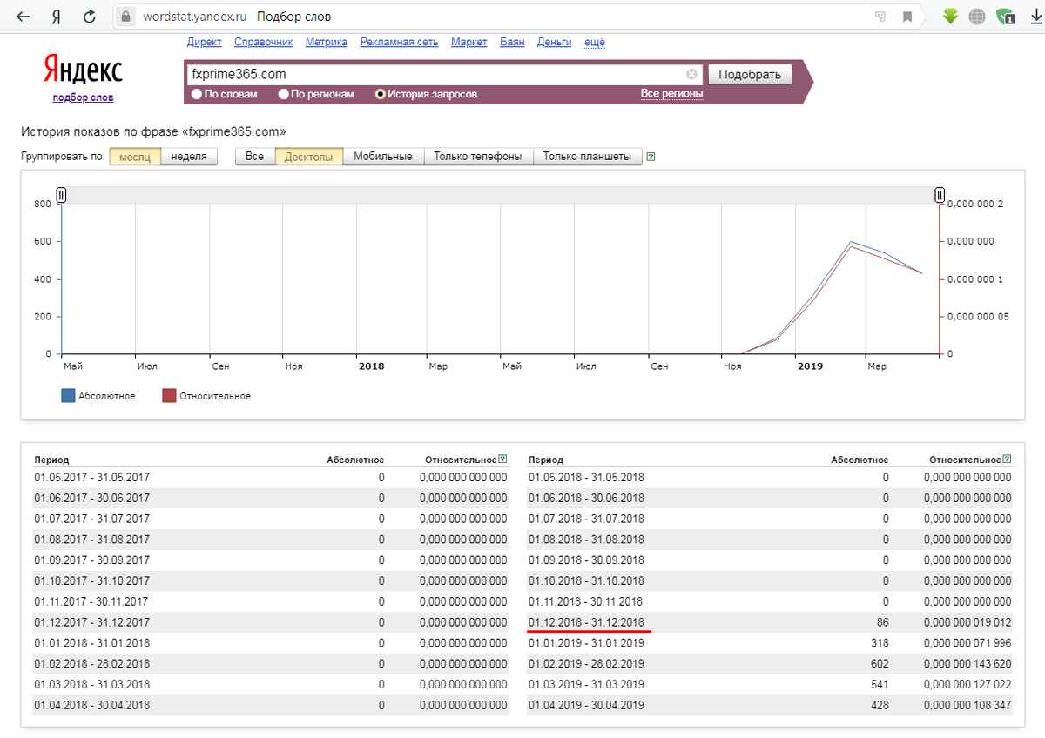Switch to the Десктопы tab
The image size is (1045, 738).
(308, 157)
